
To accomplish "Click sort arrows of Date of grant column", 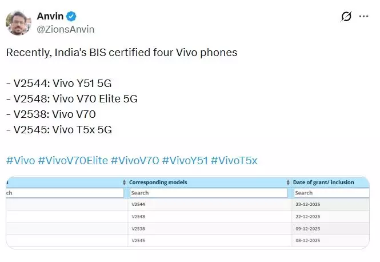I will [366, 182].
